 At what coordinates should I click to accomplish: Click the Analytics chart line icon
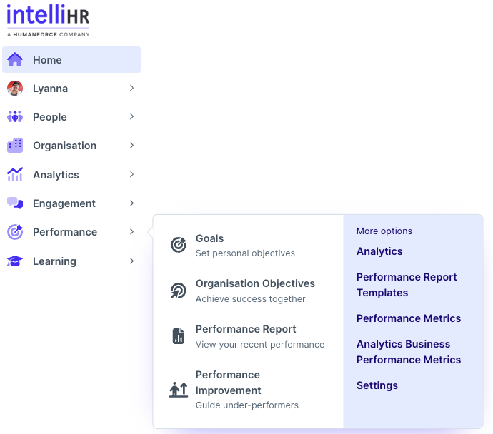click(x=15, y=175)
